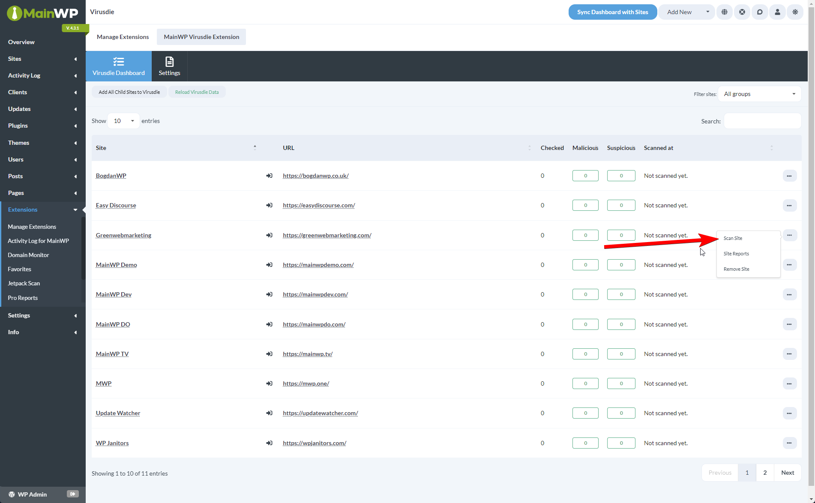Screen dimensions: 815x503
Task: Click the chat bubble icon in top bar
Action: click(x=760, y=12)
